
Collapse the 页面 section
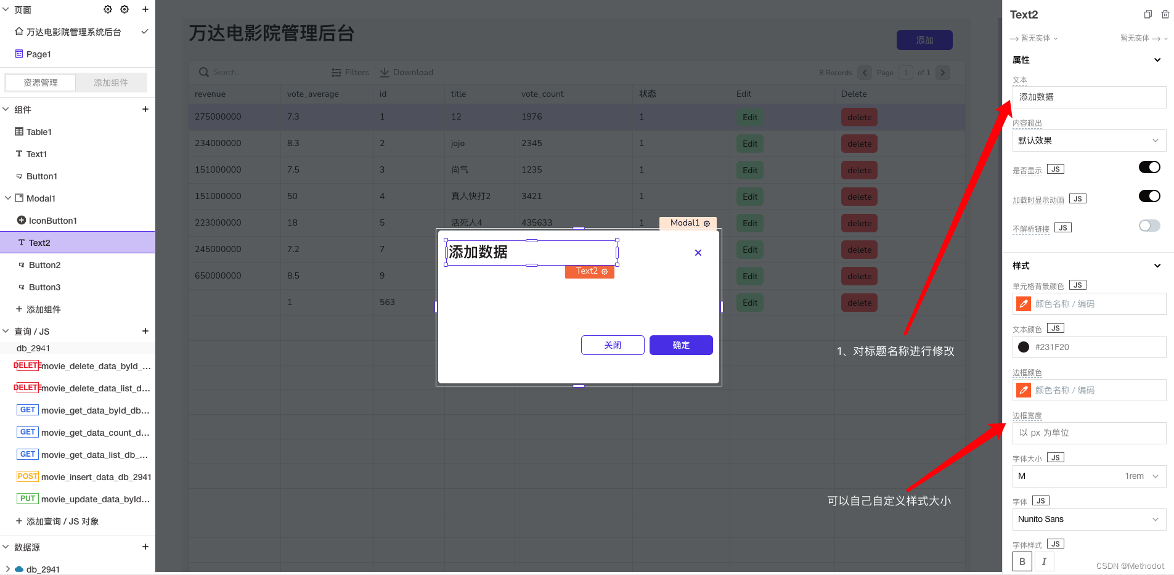point(6,9)
